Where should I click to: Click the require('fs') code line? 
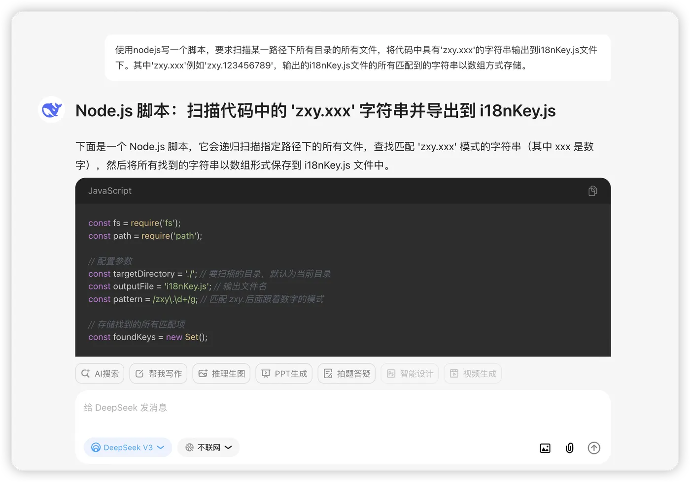pos(135,223)
